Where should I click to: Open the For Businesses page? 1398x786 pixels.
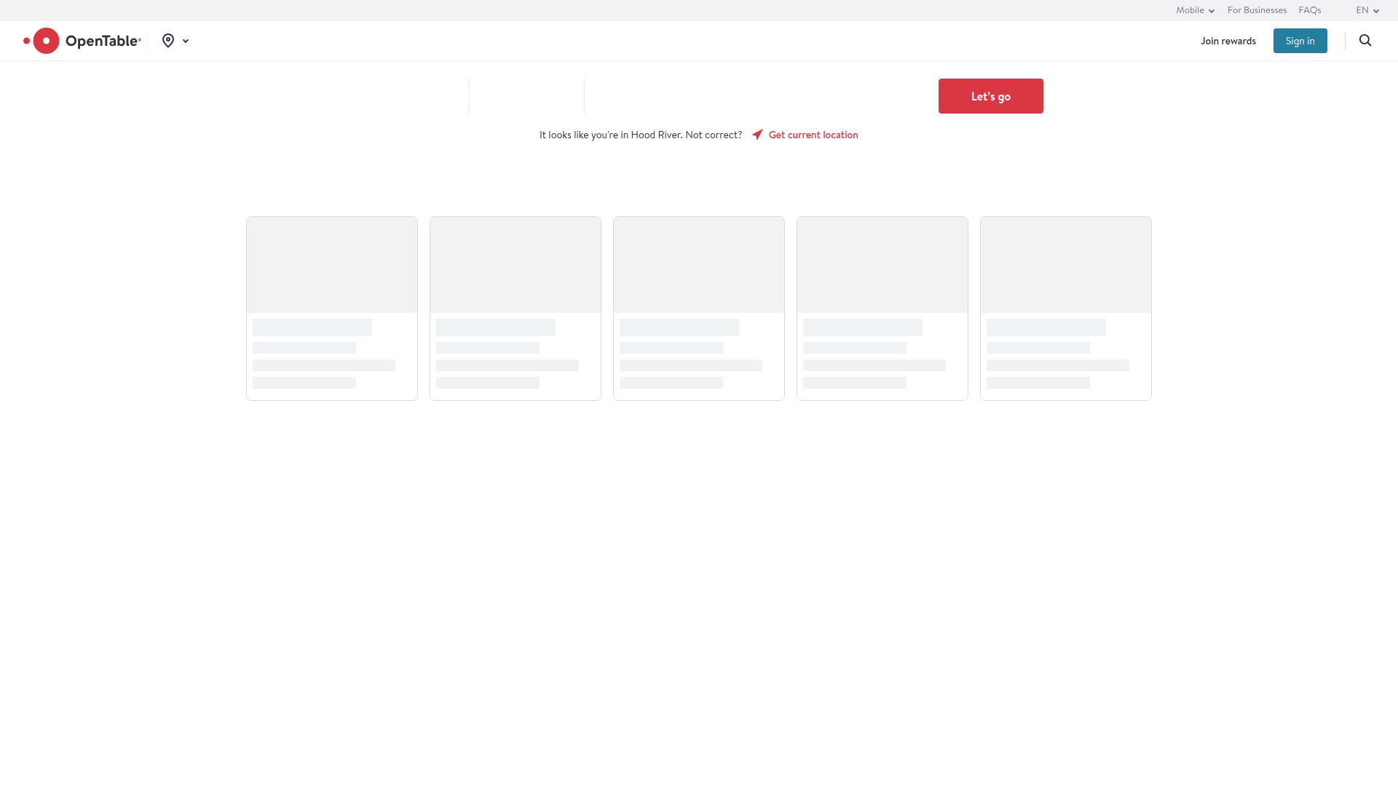point(1257,10)
